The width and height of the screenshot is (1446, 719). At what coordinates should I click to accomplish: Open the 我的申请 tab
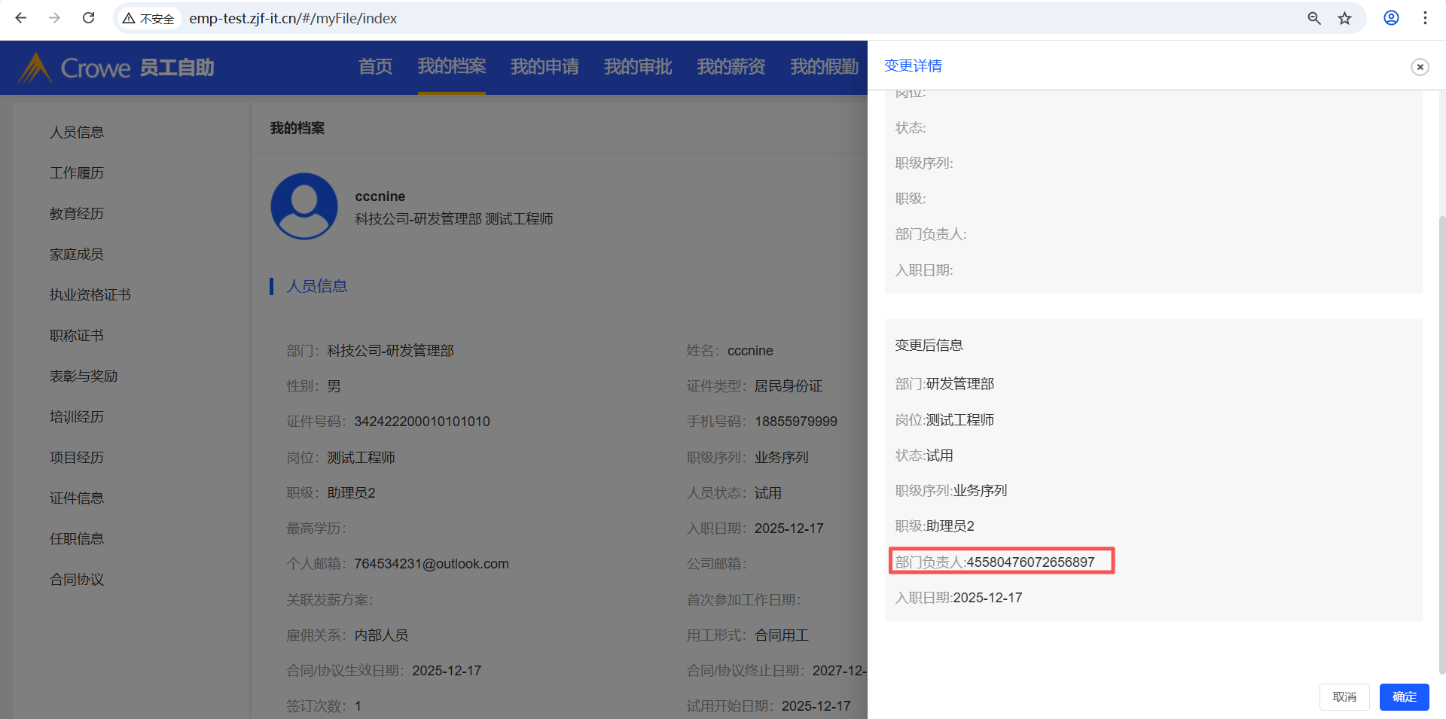point(545,67)
